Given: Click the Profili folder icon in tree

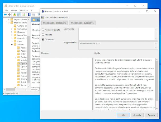Looking at the screenshot, I should pyautogui.click(x=18, y=70).
